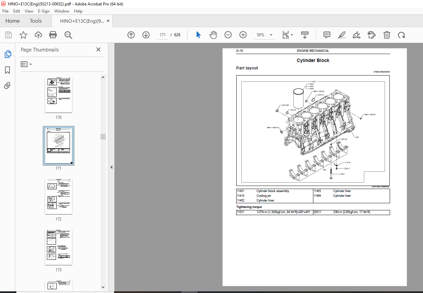The height and width of the screenshot is (293, 423).
Task: Switch to the Tools tab
Action: 36,21
